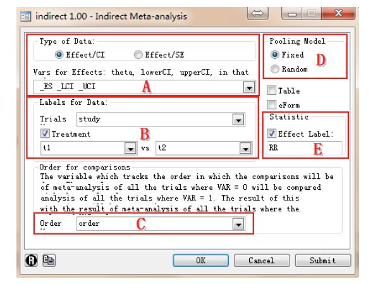Enable the eForm checkbox
This screenshot has height=284, width=373.
coord(272,105)
